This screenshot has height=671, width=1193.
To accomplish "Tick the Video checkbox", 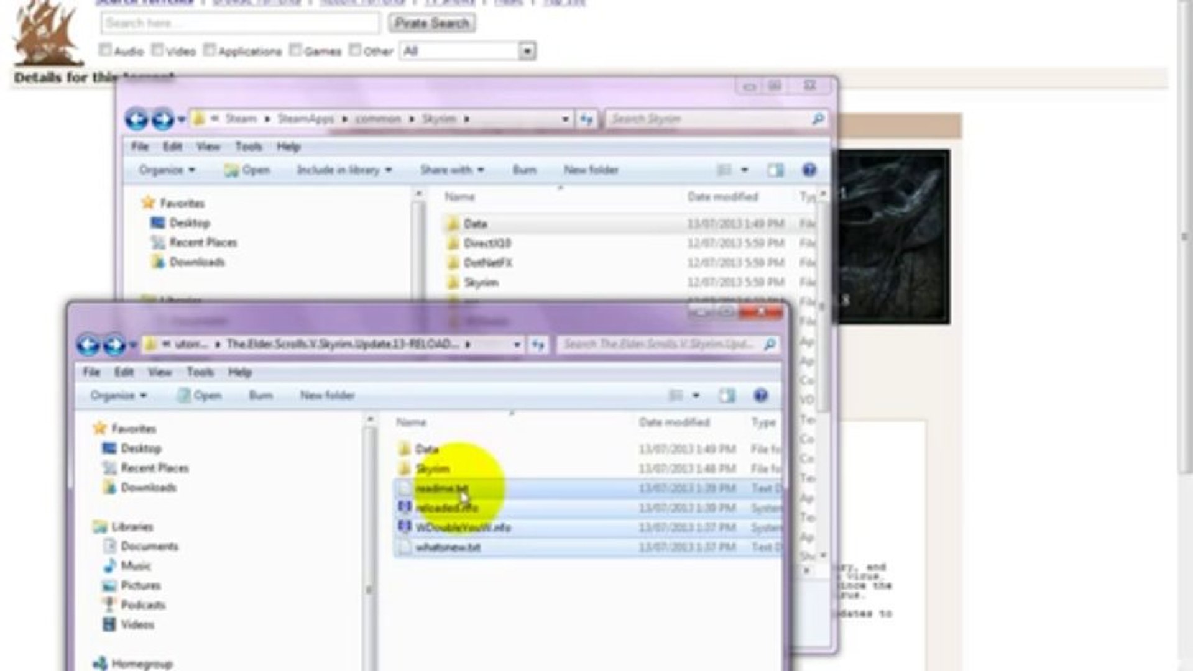I will pyautogui.click(x=157, y=50).
